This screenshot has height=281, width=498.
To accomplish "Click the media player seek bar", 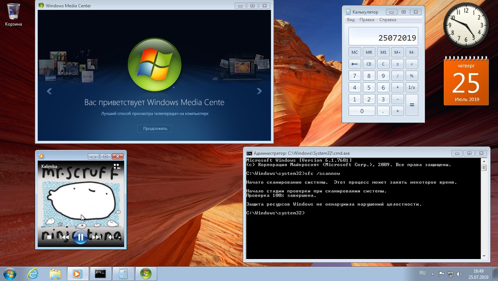I will pyautogui.click(x=81, y=227).
